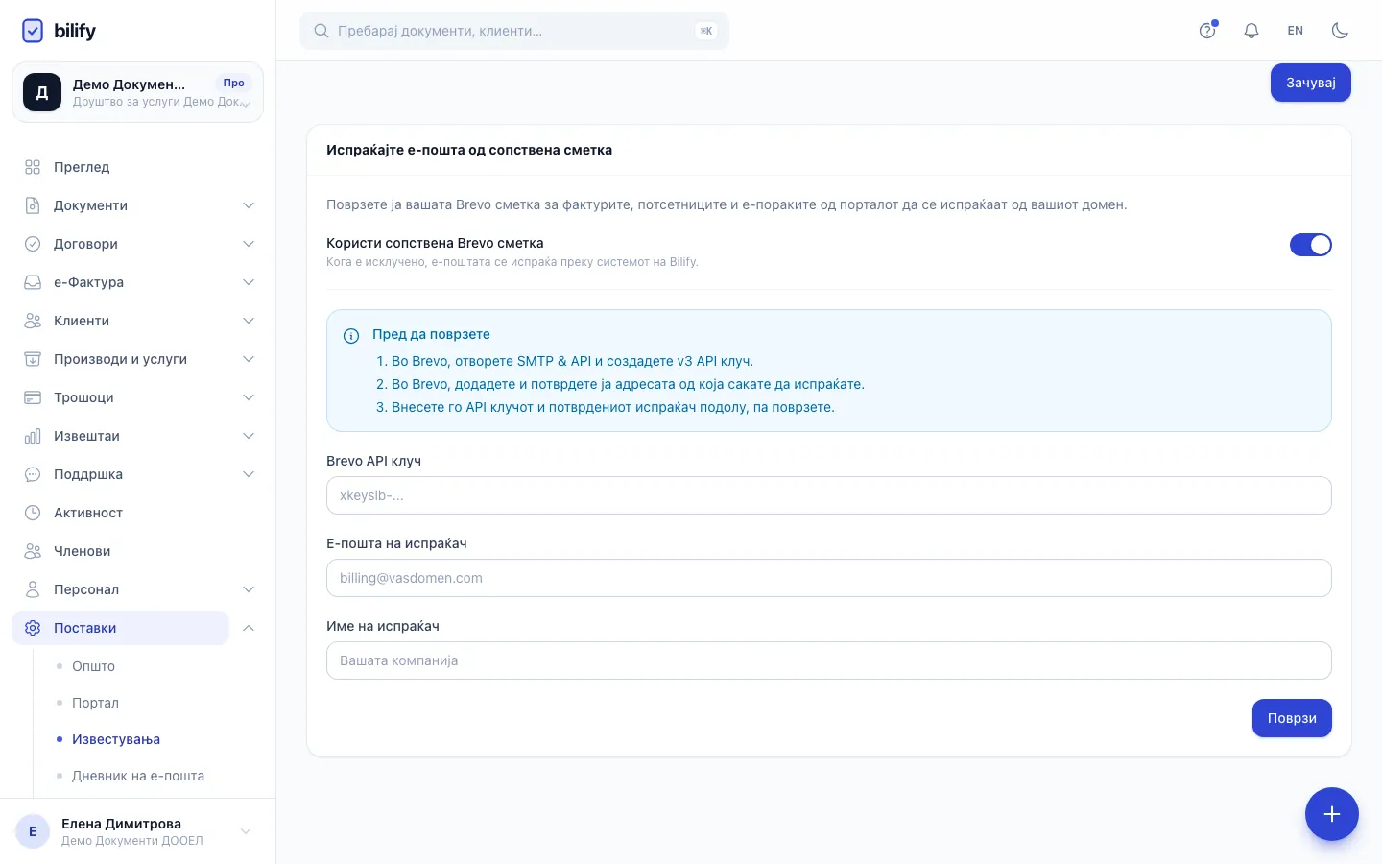Click the bilify logo icon
Image resolution: width=1382 pixels, height=864 pixels.
pos(33,31)
